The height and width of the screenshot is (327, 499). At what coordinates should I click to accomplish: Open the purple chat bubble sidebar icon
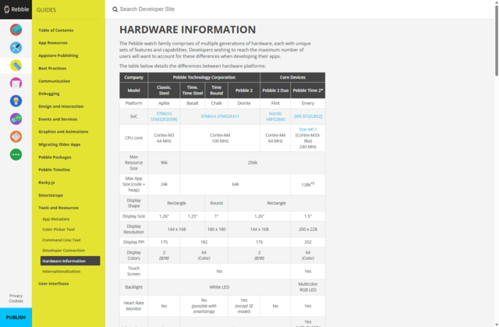(x=16, y=119)
